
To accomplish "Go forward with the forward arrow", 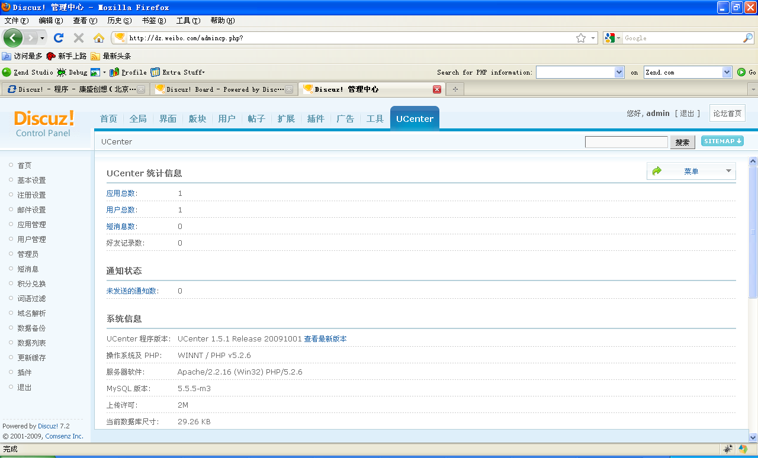I will pos(31,38).
